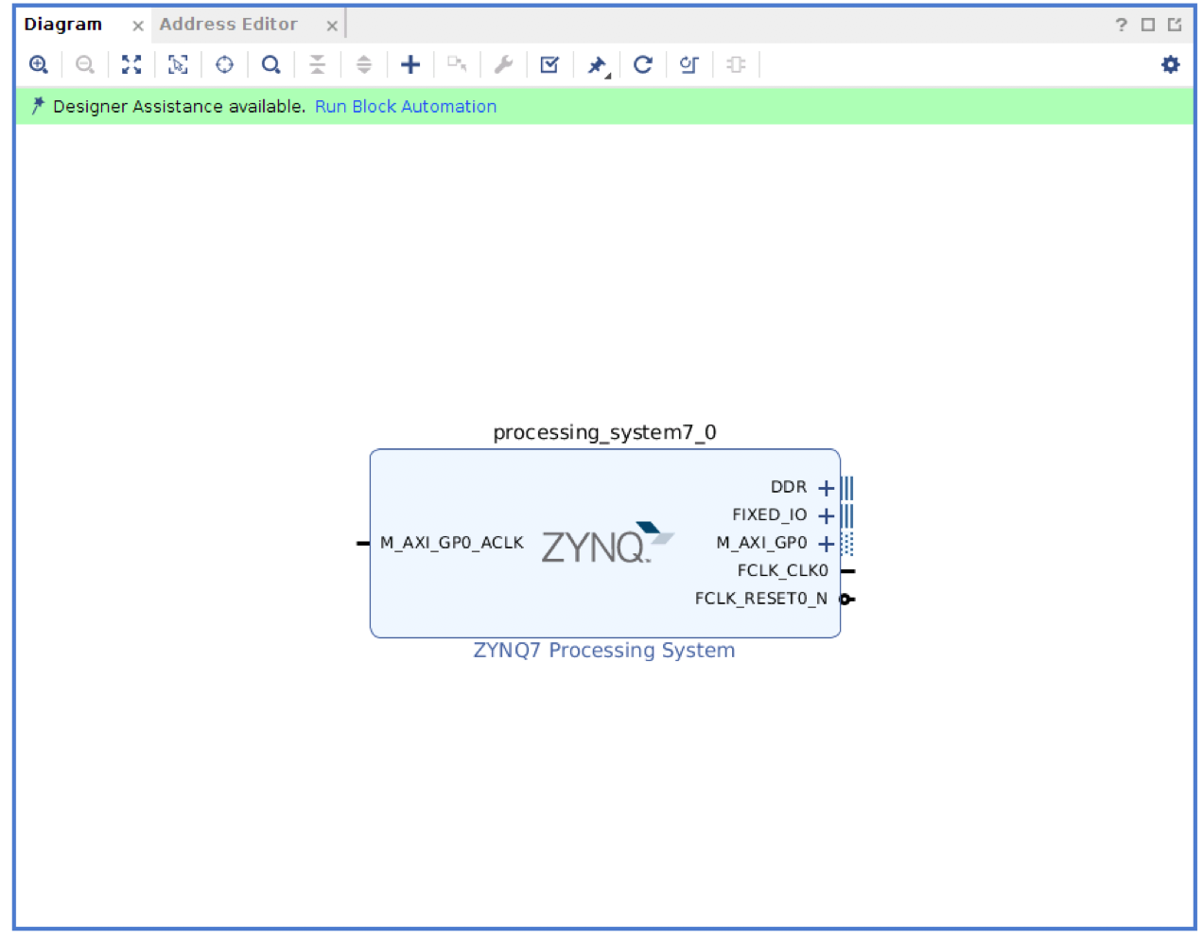Click the Zoom In magnifier icon
The width and height of the screenshot is (1203, 940).
coord(39,64)
